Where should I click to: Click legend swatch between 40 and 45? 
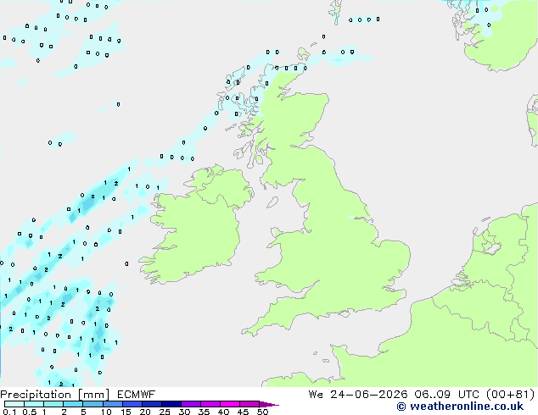(230, 404)
